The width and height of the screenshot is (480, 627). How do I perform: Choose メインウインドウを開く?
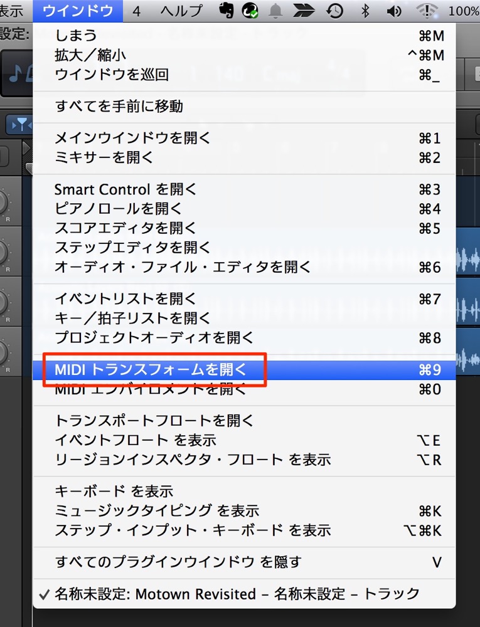tap(244, 138)
